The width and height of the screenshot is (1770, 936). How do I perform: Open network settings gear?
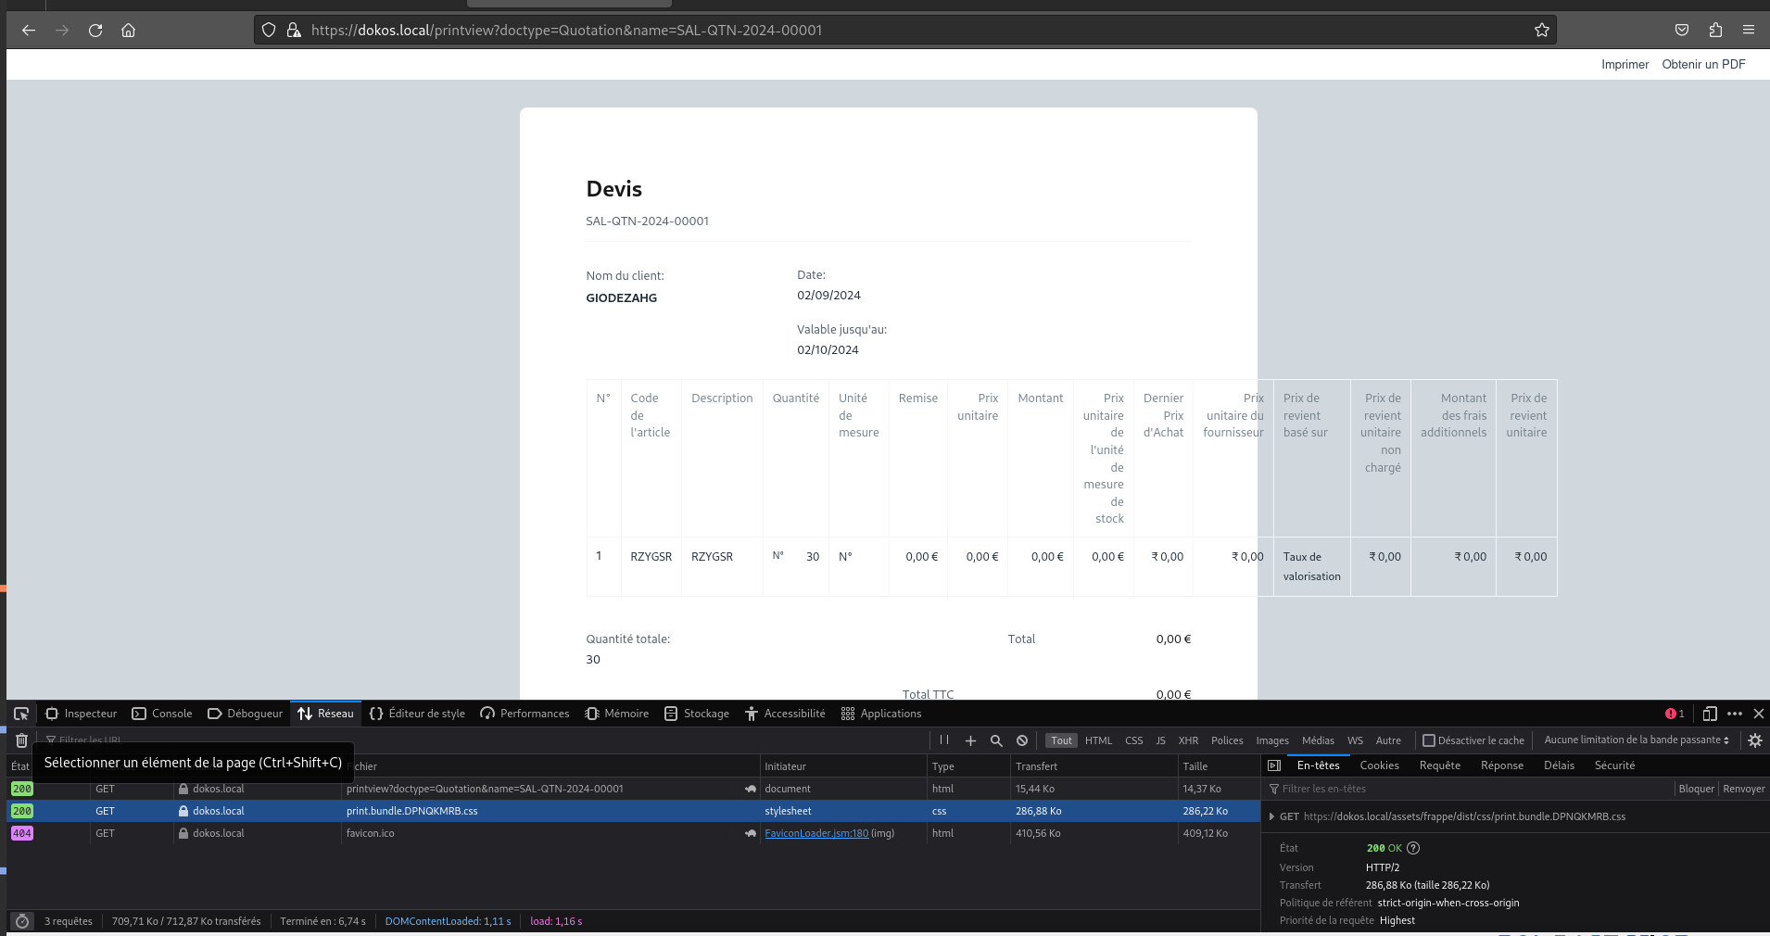[x=1754, y=740]
